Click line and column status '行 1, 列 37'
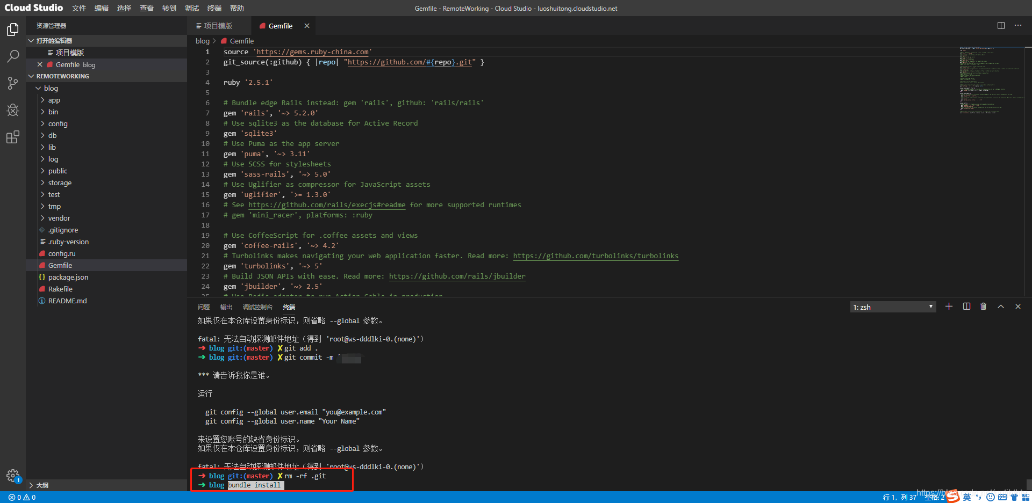1032x503 pixels. (x=899, y=497)
